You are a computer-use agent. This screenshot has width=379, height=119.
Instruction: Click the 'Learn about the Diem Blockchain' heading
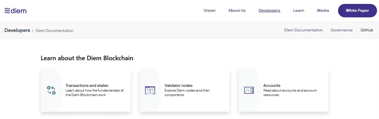(87, 58)
